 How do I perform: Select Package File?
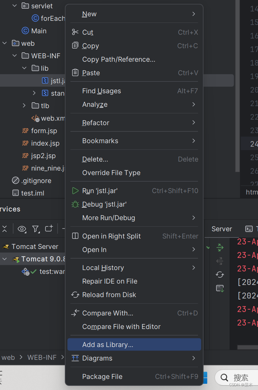(134, 376)
